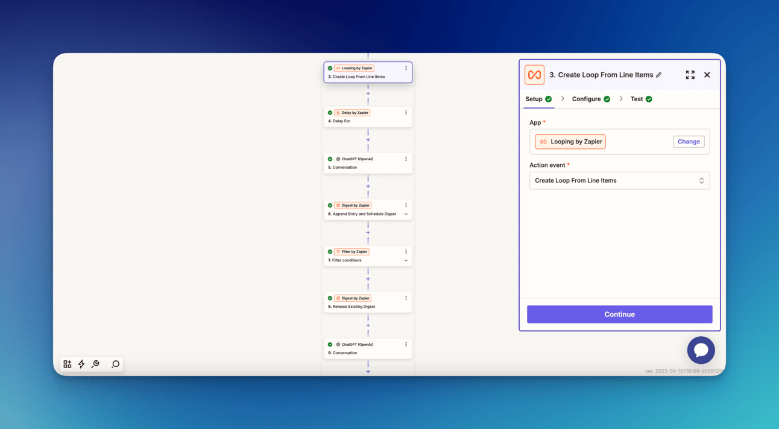Close the Create Loop From Line Items panel
The height and width of the screenshot is (429, 779).
pyautogui.click(x=707, y=75)
